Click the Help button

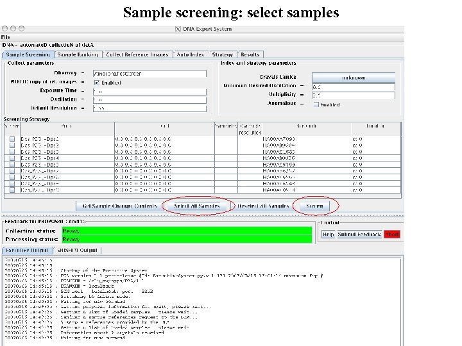[329, 235]
